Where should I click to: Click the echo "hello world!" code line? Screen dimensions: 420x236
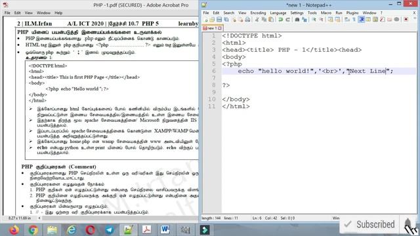click(x=316, y=71)
